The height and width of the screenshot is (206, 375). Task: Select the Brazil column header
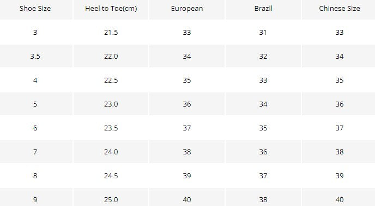[x=263, y=9]
